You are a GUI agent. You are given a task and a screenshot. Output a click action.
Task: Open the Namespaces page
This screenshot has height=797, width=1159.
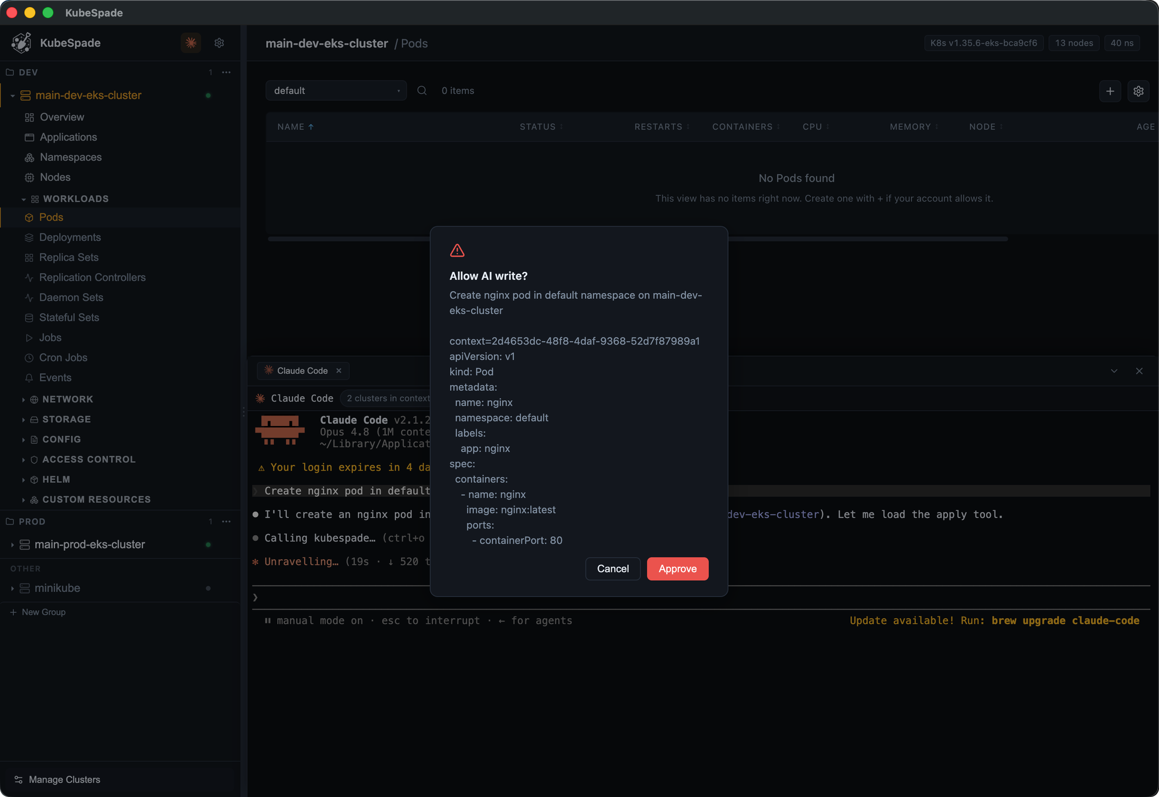[70, 157]
